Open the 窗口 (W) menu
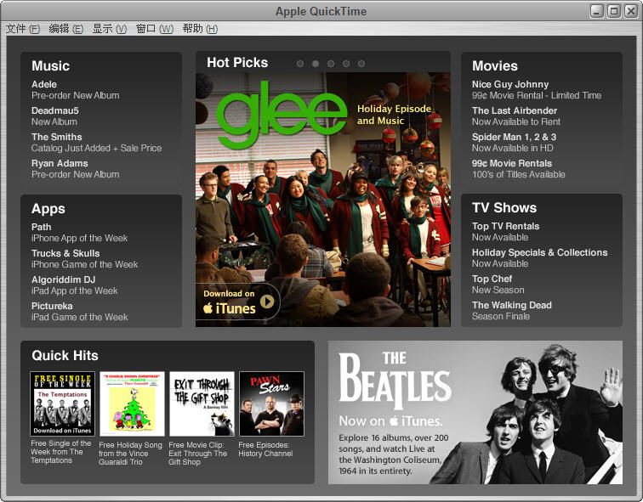The image size is (643, 502). [154, 29]
